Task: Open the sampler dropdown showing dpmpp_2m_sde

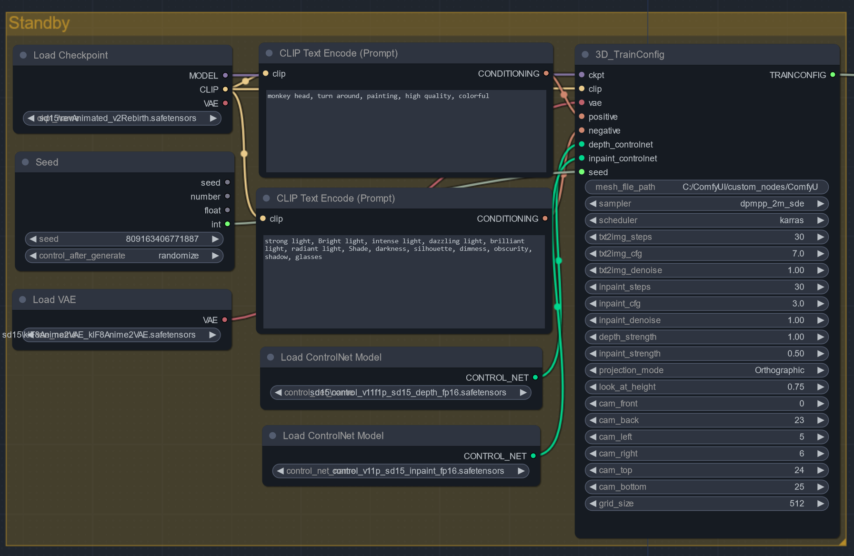Action: coord(706,204)
